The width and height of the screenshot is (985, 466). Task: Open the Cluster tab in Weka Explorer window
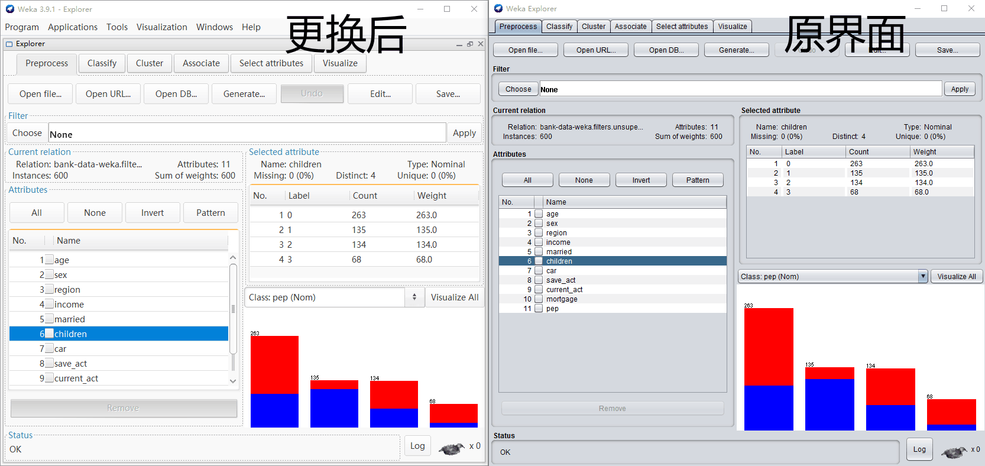click(x=594, y=27)
